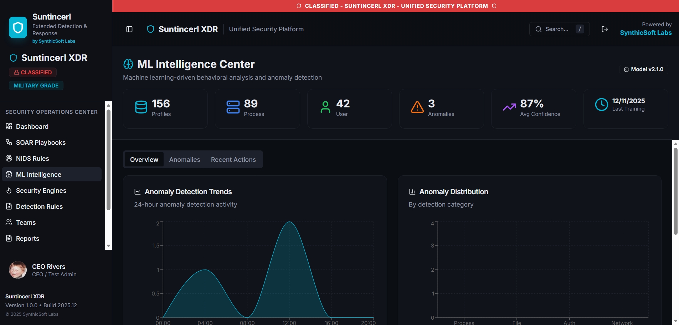Viewport: 679px width, 325px height.
Task: Click inside the Search field
Action: (560, 29)
